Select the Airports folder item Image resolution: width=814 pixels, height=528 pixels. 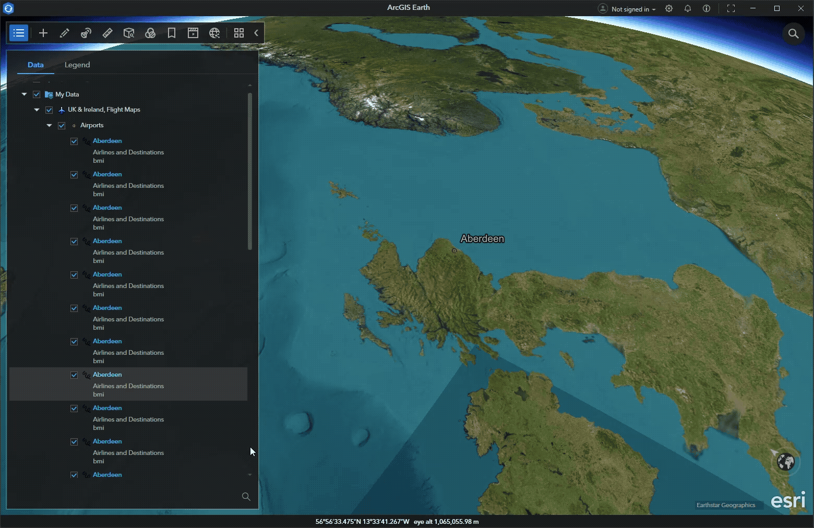[x=92, y=125]
